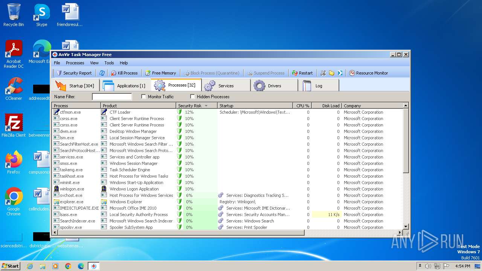
Task: Sort by the Disk Load column header
Action: pyautogui.click(x=326, y=106)
